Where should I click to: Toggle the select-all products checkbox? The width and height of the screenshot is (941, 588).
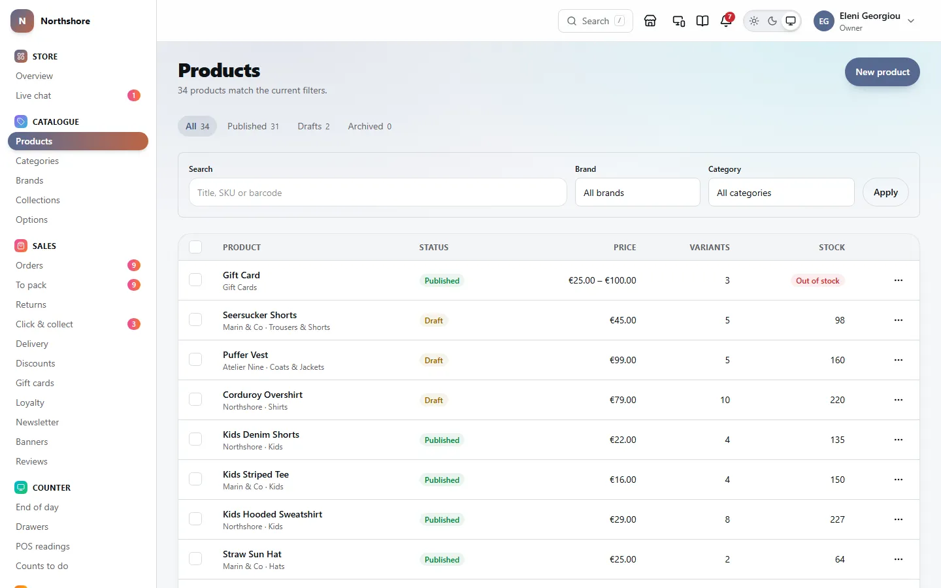(x=195, y=247)
